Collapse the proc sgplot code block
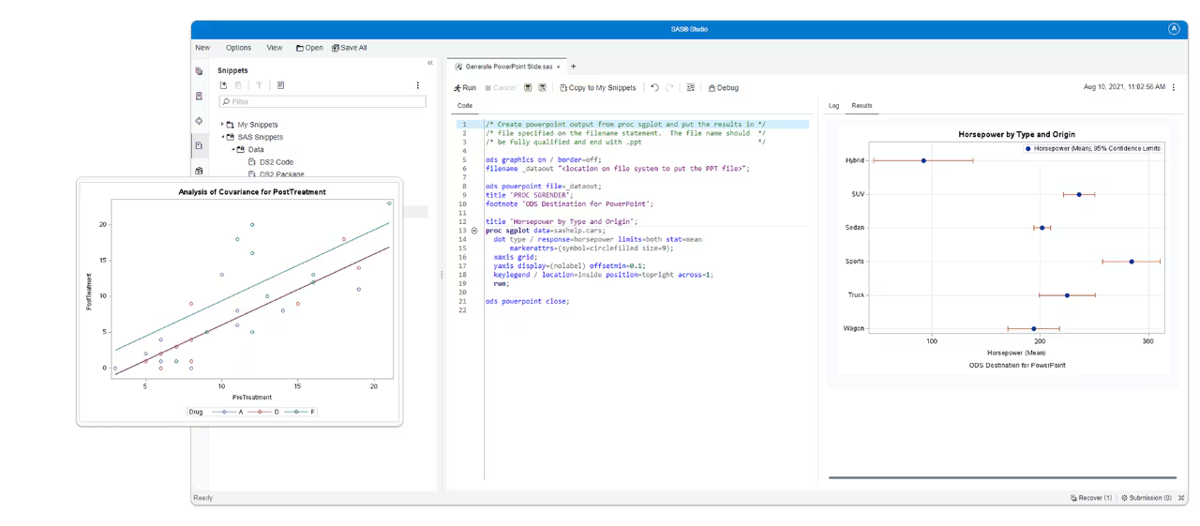This screenshot has height=526, width=1200. 474,231
